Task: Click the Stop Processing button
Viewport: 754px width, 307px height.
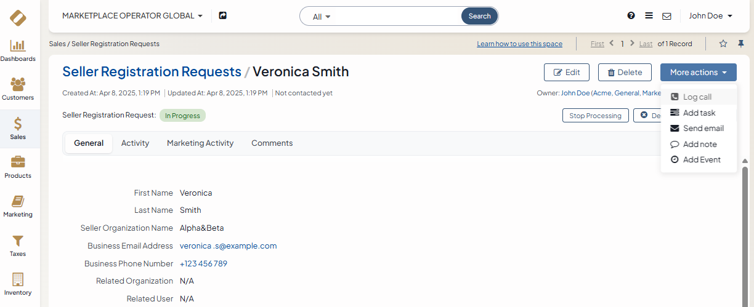Action: pos(595,116)
